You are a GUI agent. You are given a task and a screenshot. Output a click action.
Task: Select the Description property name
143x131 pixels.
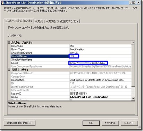[18, 80]
